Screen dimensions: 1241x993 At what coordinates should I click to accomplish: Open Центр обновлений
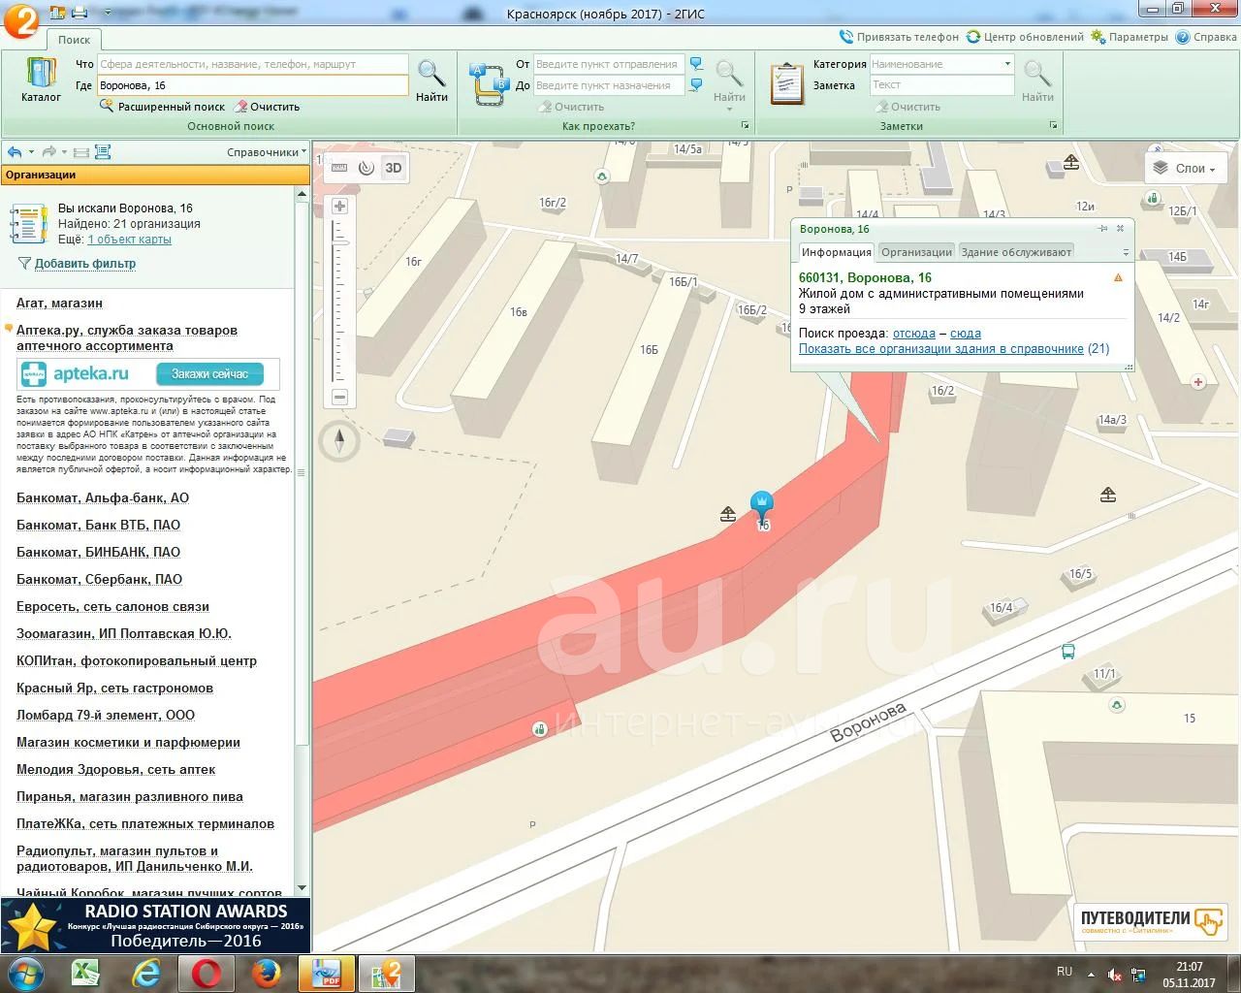[1025, 37]
